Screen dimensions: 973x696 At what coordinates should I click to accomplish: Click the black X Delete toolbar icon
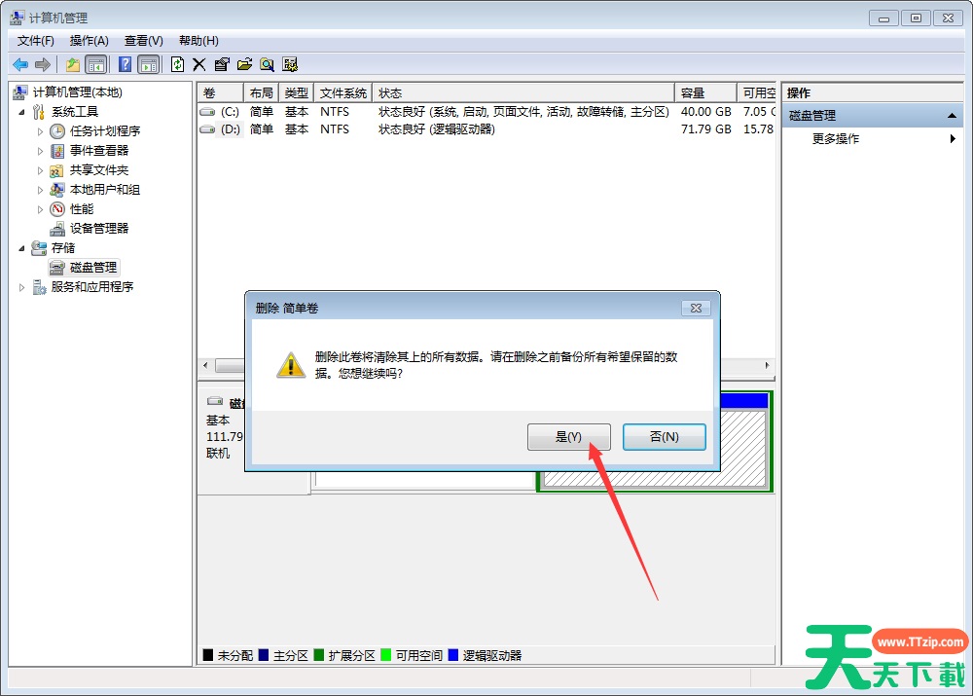tap(199, 64)
